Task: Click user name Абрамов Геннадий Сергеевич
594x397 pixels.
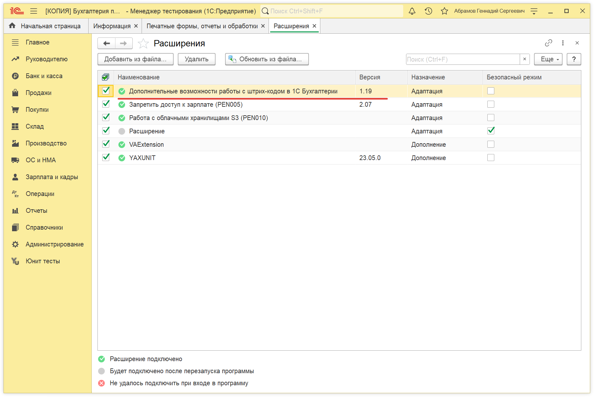Action: tap(489, 11)
